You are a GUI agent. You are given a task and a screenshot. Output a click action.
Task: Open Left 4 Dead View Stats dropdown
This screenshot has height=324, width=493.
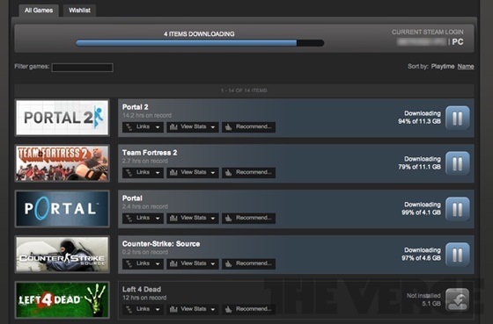193,309
